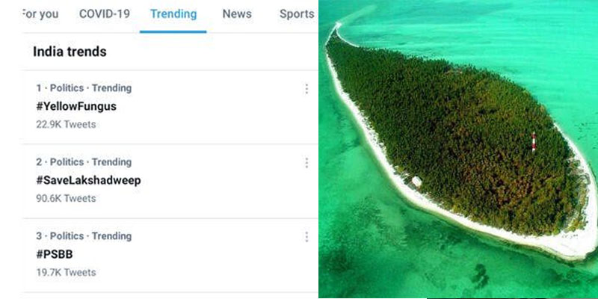Click the white building on island shore
Screen dimensions: 598x299
416,182
